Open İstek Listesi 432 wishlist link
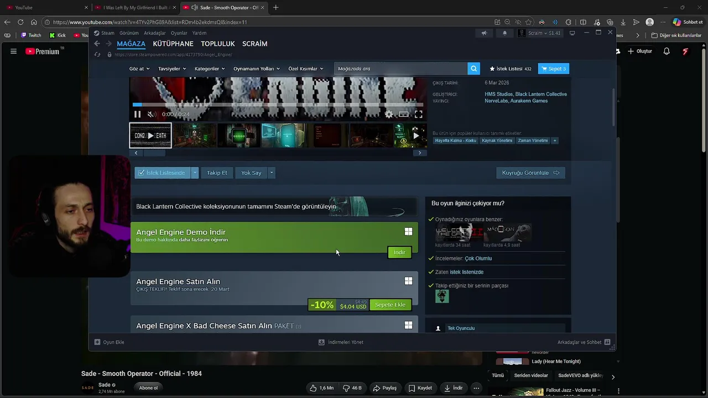The image size is (708, 398). click(510, 69)
